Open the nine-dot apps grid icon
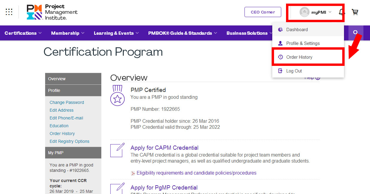This screenshot has height=194, width=370. coord(9,12)
